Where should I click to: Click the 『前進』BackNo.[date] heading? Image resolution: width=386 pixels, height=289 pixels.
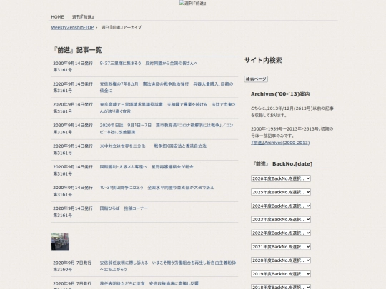282,163
